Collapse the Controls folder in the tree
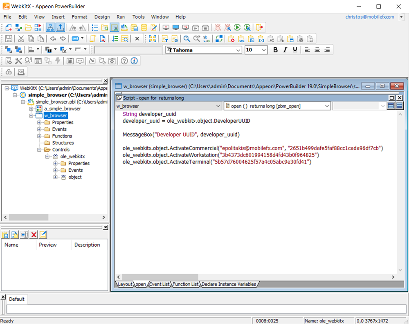Viewport: 409px width, 324px height. tap(39, 150)
